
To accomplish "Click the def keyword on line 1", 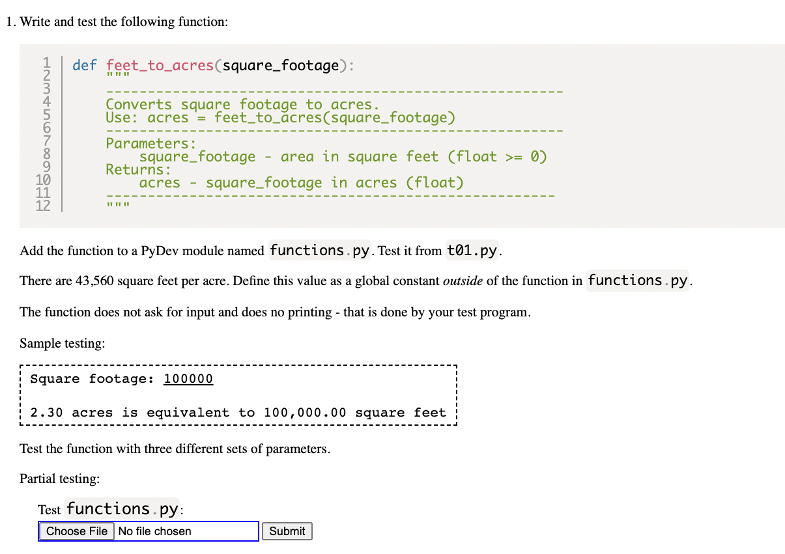I will [x=83, y=65].
